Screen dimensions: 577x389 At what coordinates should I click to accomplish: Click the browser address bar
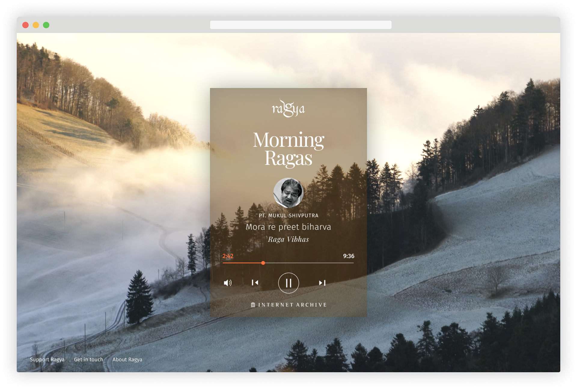coord(301,25)
